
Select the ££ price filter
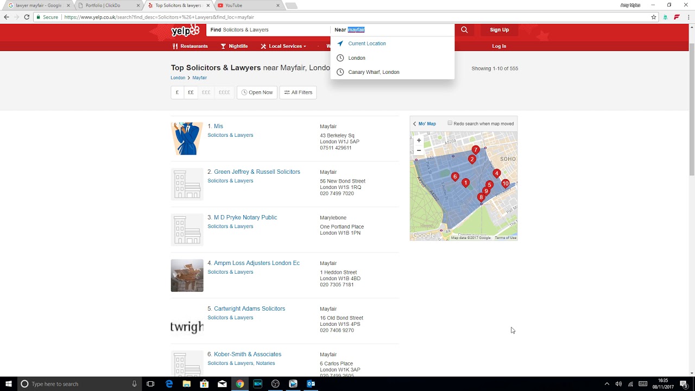tap(191, 92)
